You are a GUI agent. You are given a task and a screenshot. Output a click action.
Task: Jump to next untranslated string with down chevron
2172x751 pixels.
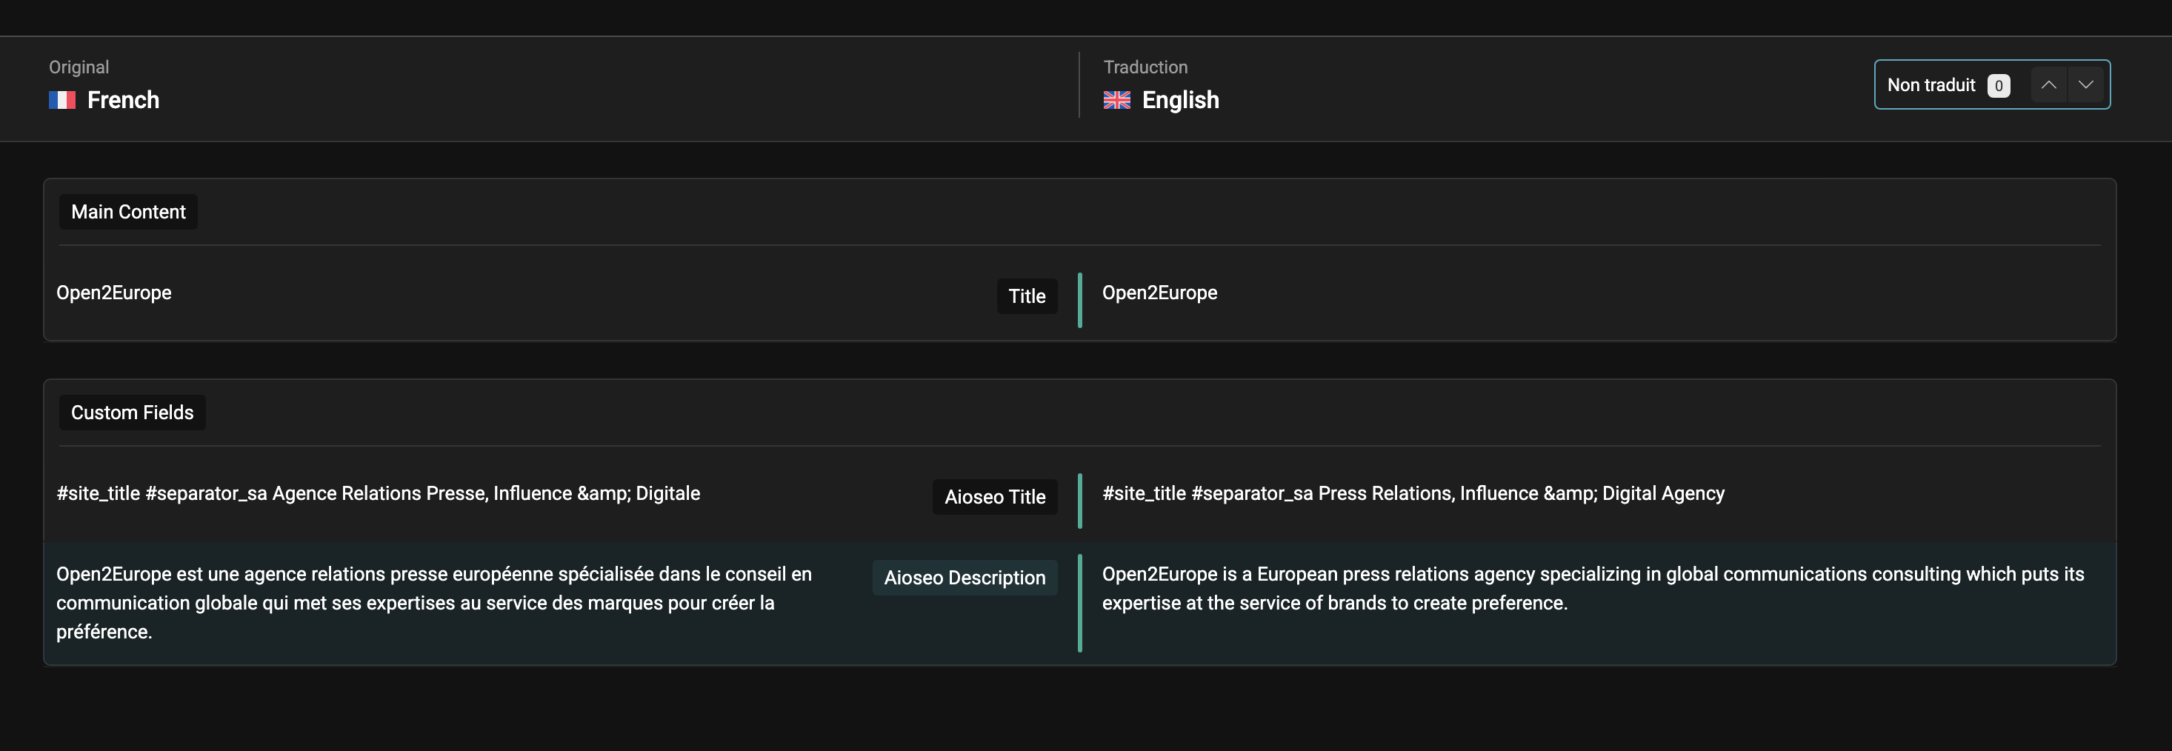[x=2086, y=85]
